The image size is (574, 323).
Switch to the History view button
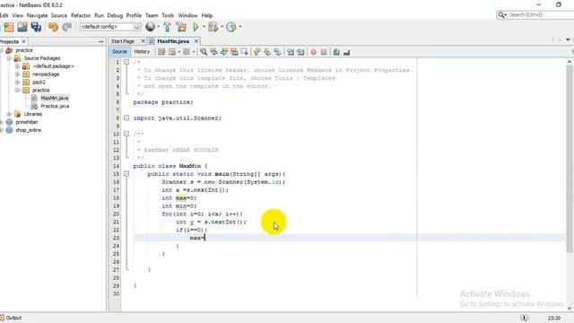142,52
